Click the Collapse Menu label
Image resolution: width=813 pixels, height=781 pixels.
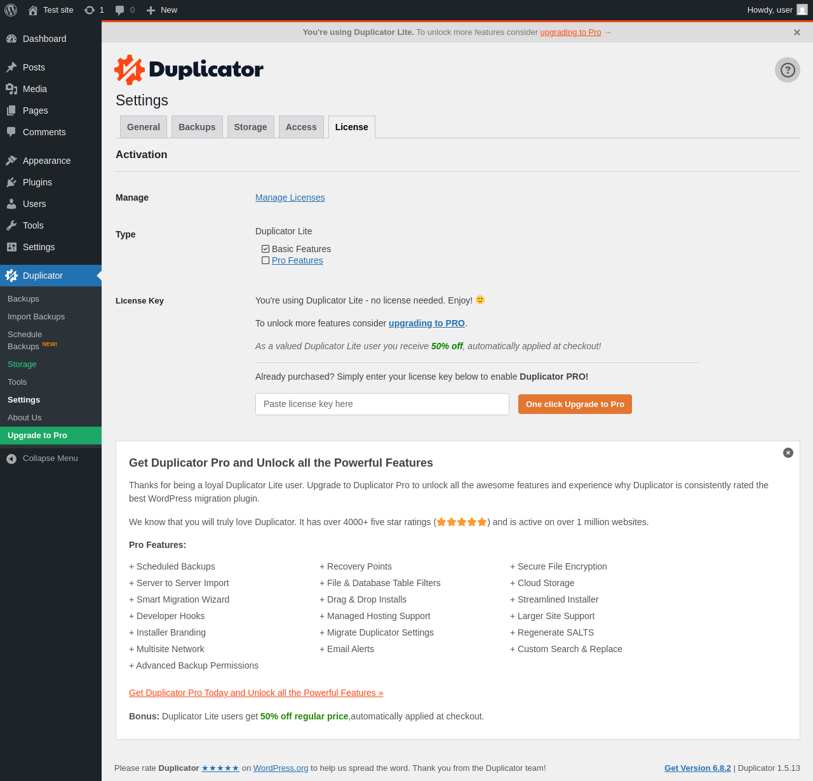click(x=50, y=458)
